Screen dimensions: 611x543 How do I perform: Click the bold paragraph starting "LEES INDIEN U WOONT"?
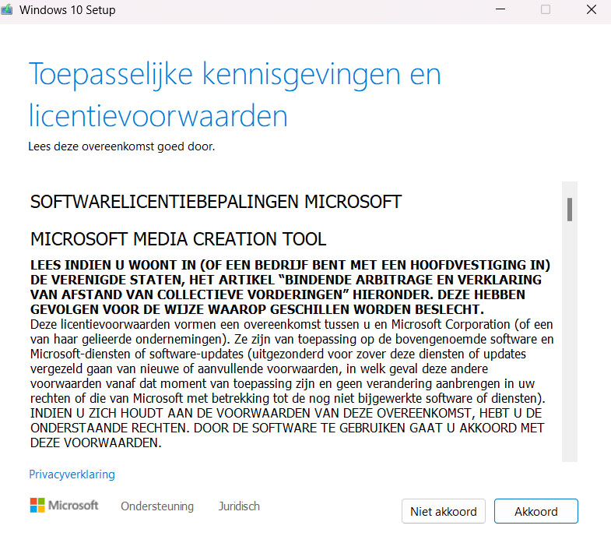click(x=290, y=287)
